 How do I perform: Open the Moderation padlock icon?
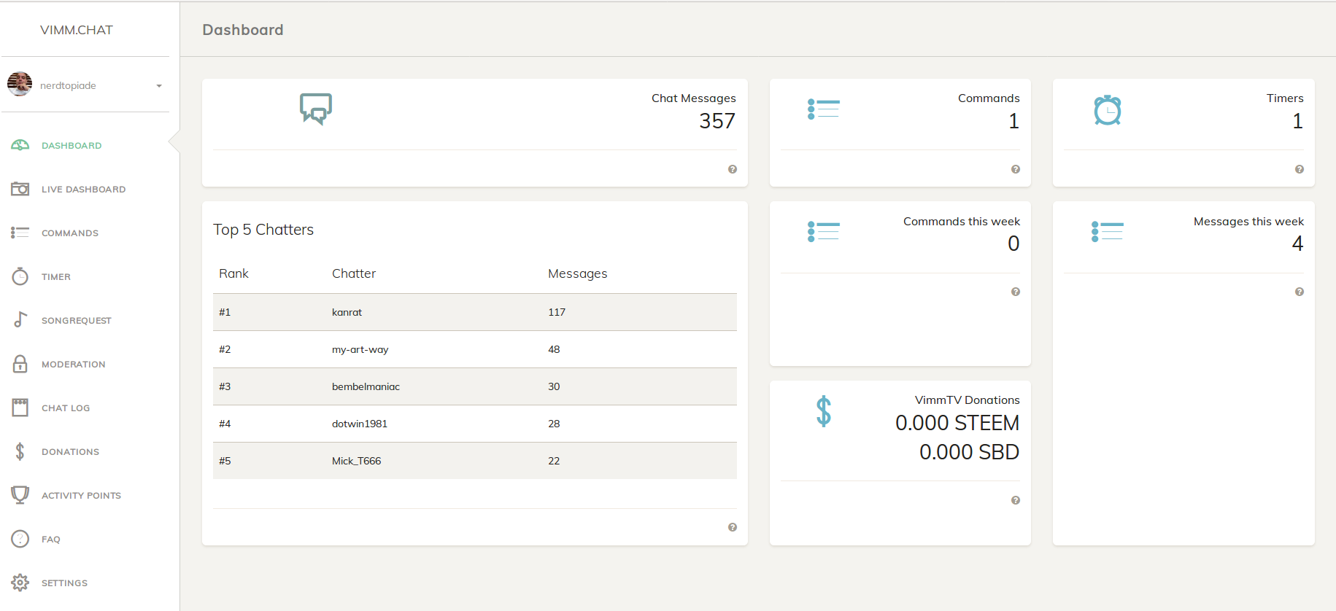(x=20, y=364)
